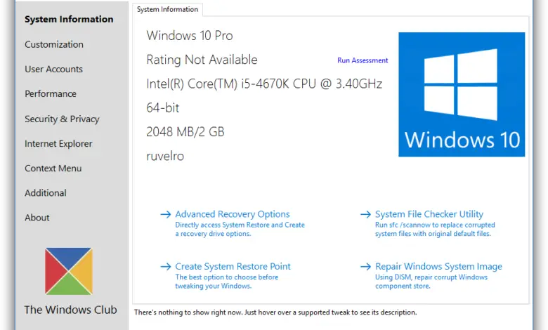Run the System File Checker Utility
Viewport: 548px width, 330px height.
pos(429,214)
